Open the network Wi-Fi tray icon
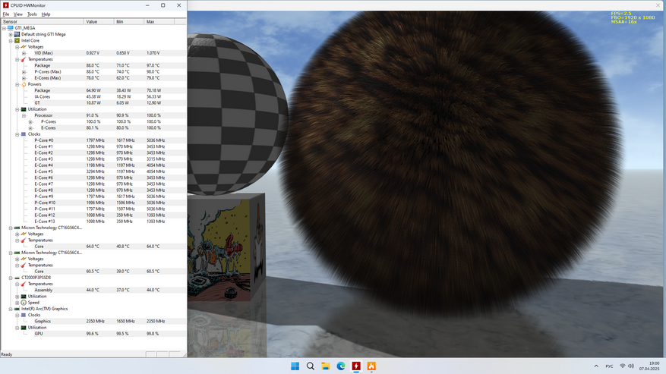This screenshot has height=374, width=666. [x=623, y=366]
